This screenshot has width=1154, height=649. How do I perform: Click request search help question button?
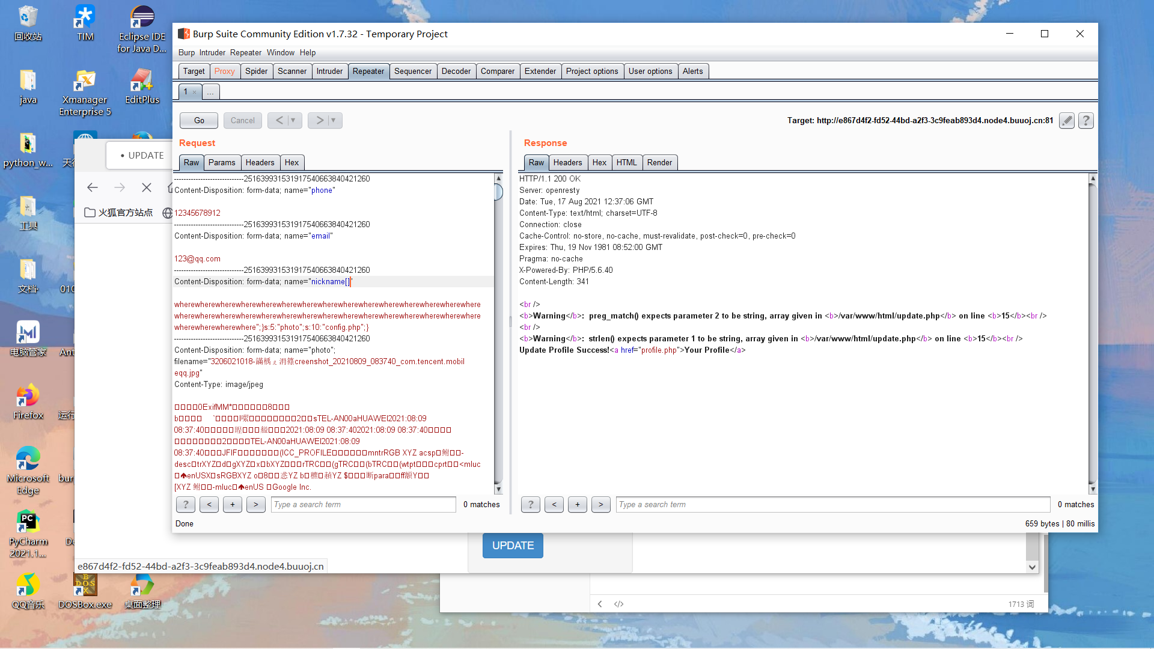(x=186, y=505)
